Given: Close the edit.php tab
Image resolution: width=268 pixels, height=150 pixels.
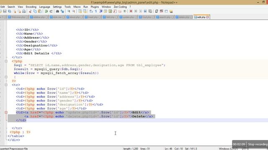Looking at the screenshot, I should [x=208, y=17].
